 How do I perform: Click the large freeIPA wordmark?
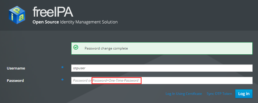pos(53,12)
